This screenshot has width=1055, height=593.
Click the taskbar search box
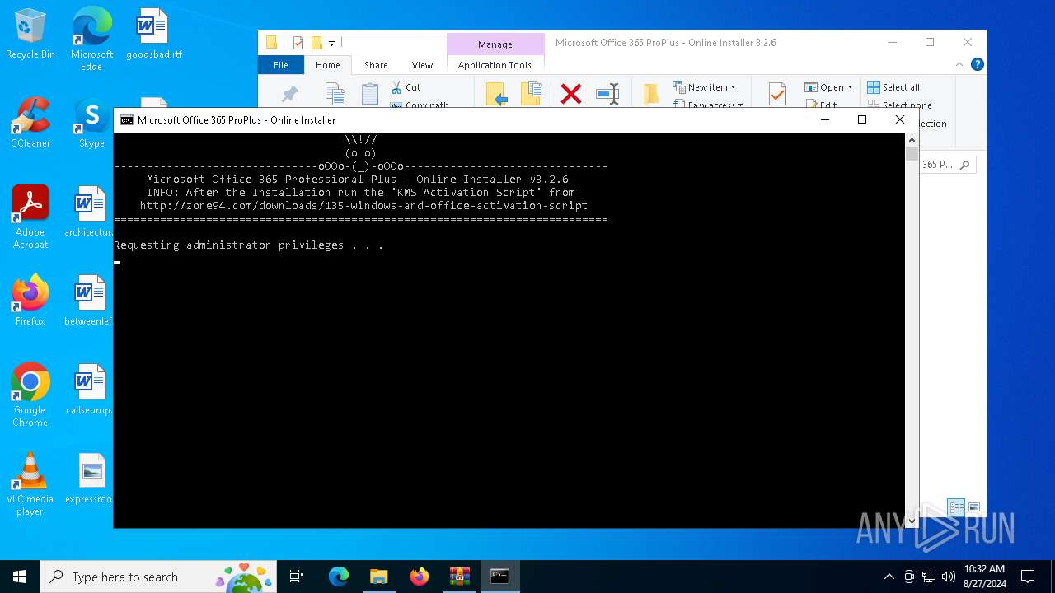158,577
